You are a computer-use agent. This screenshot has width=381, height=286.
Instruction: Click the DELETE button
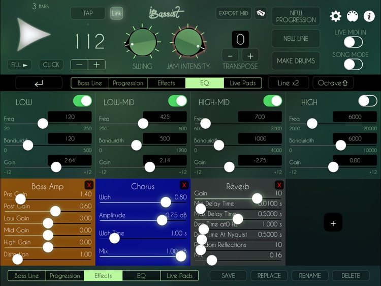[351, 275]
